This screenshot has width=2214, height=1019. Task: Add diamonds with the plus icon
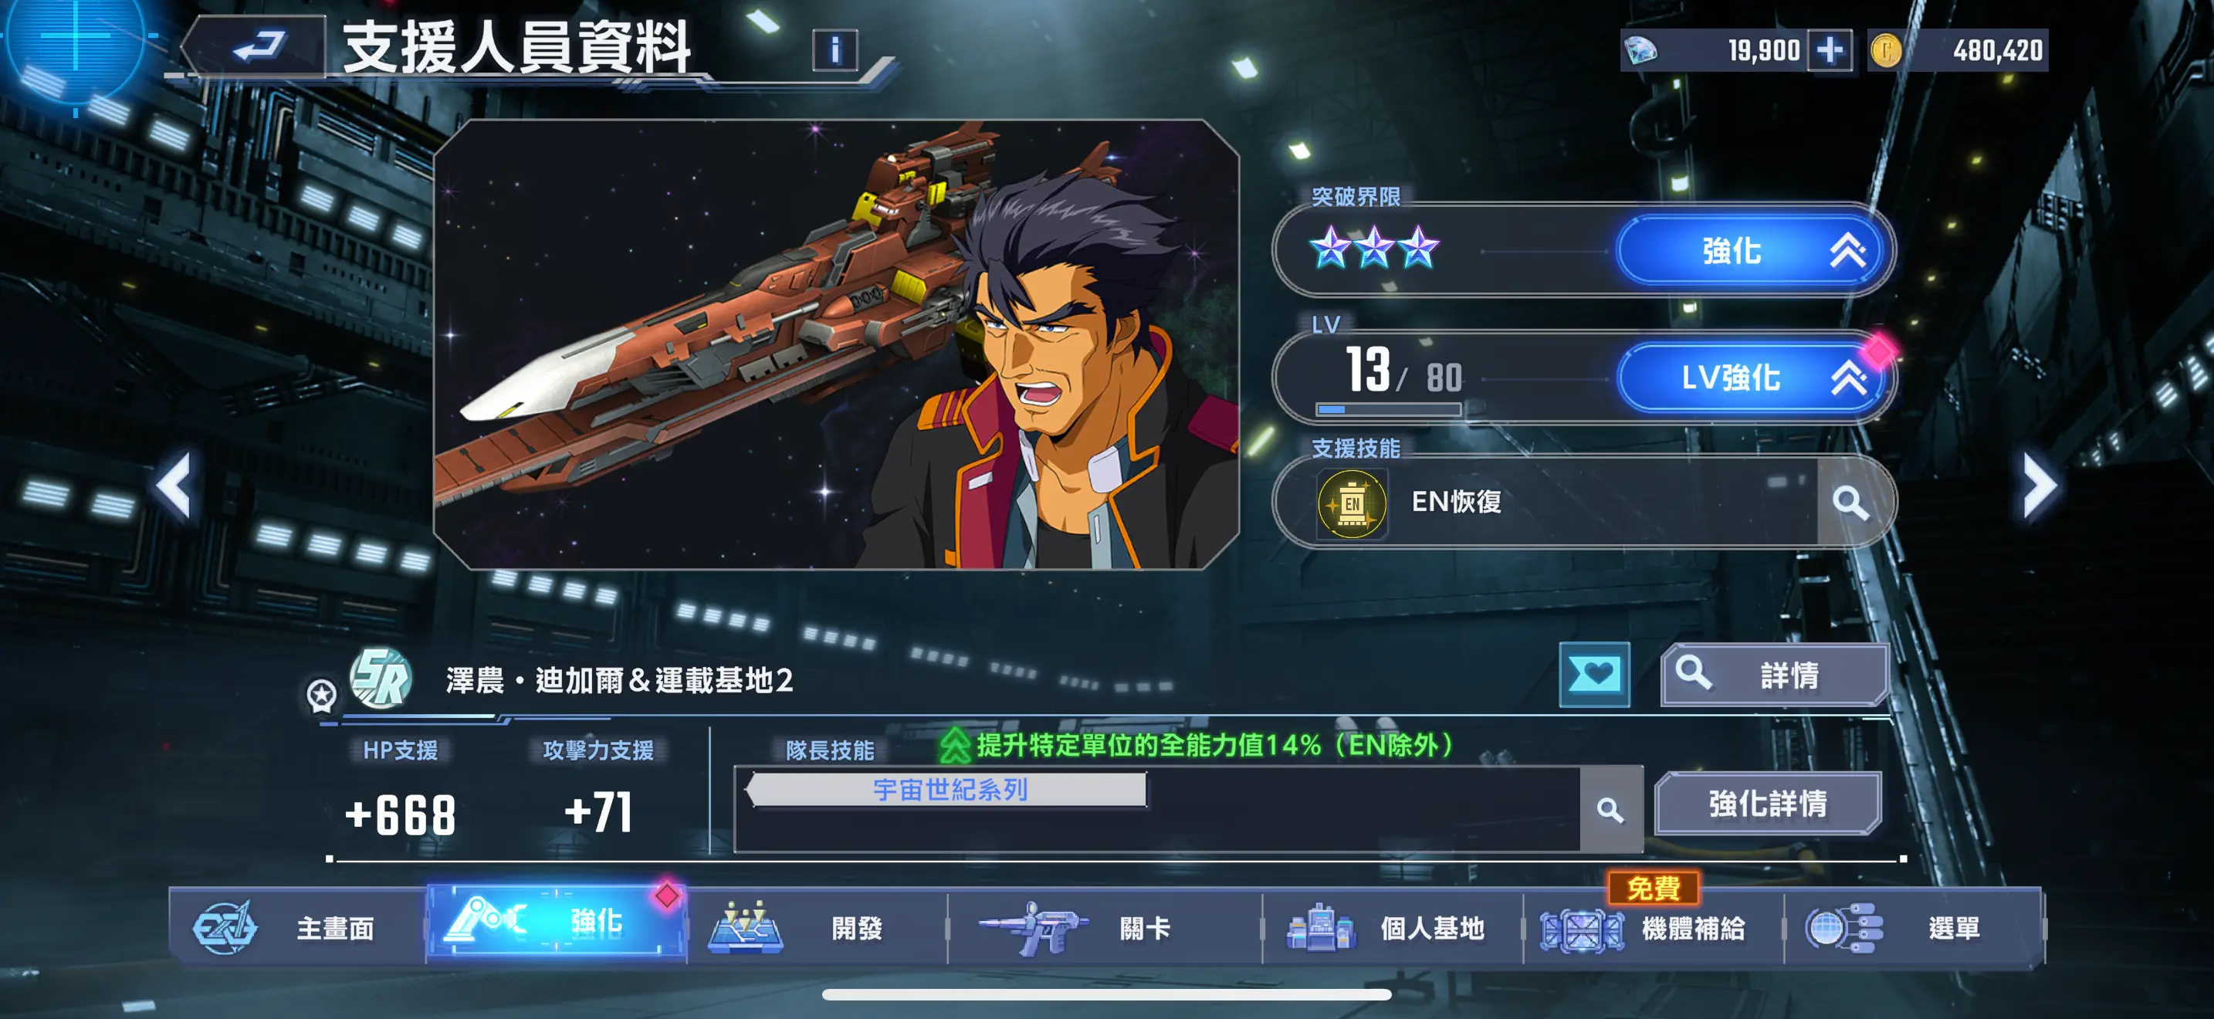[x=1830, y=50]
